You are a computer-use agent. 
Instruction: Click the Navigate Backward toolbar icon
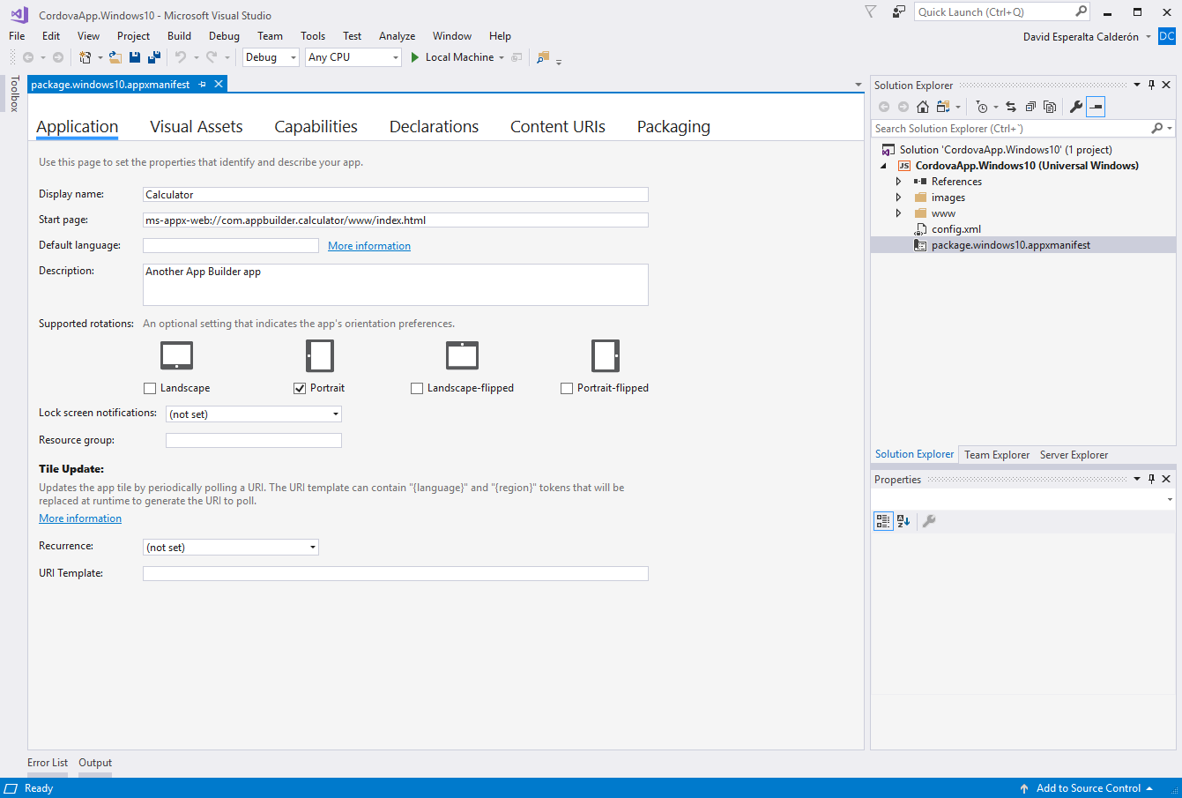point(28,57)
